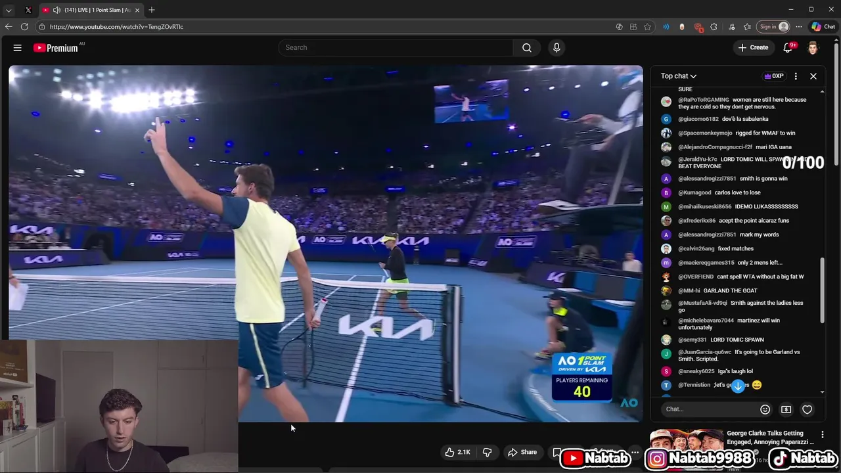Screen dimensions: 841x473
Task: Like the video with thumbs up
Action: tap(457, 452)
